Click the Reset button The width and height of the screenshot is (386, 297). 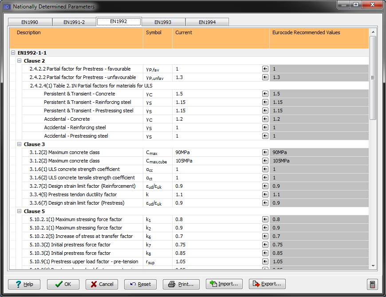(x=140, y=284)
